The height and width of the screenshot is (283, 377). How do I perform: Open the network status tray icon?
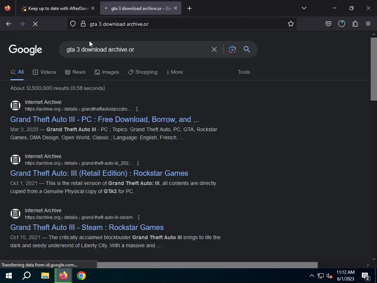tap(321, 276)
